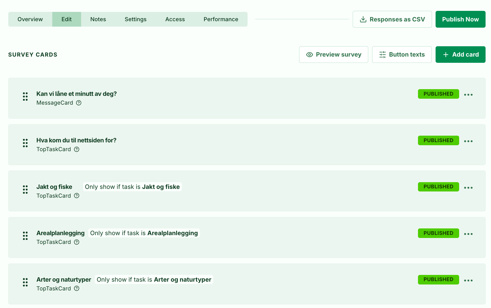View the Performance tab
This screenshot has height=308, width=491.
click(221, 19)
